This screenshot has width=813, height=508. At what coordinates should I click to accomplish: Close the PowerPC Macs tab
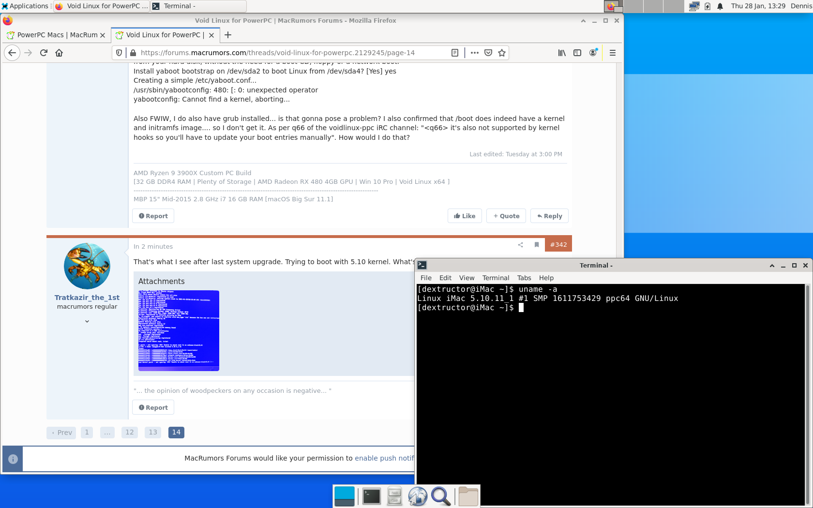coord(103,35)
